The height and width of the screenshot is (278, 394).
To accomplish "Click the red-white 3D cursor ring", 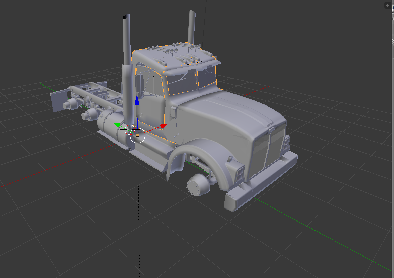I will pos(130,130).
